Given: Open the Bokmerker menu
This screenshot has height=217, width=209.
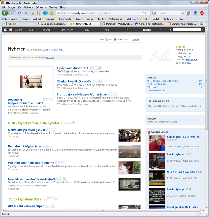Looking at the screenshot, I should tap(41, 7).
